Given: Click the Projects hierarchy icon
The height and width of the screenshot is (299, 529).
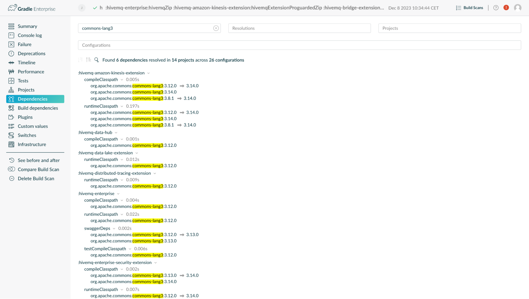Looking at the screenshot, I should [11, 90].
